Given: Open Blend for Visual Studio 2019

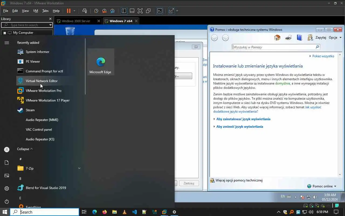Looking at the screenshot, I should coord(50,188).
